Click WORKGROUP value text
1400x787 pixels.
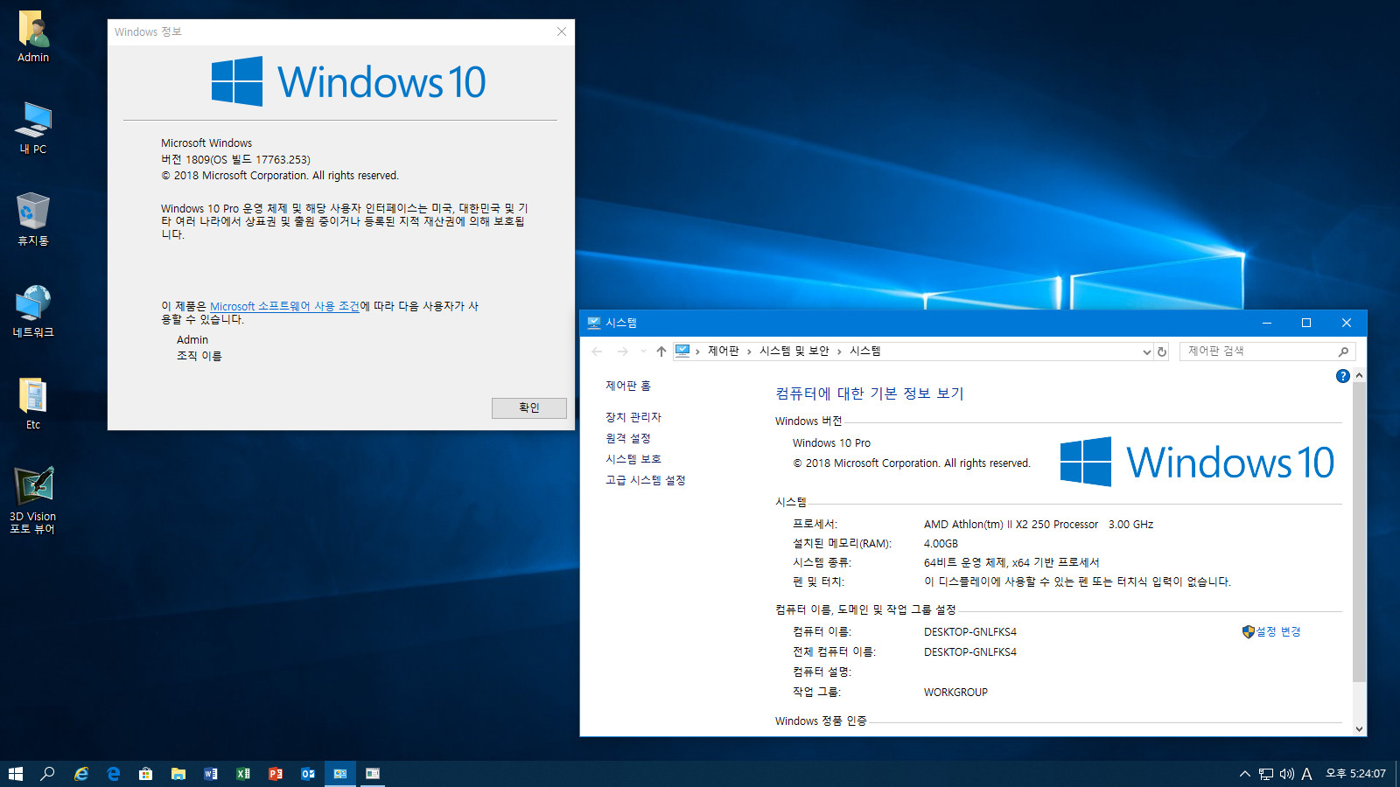click(x=955, y=692)
